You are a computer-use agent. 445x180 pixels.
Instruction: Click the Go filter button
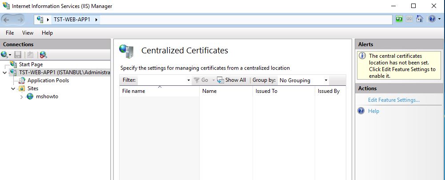(x=200, y=80)
